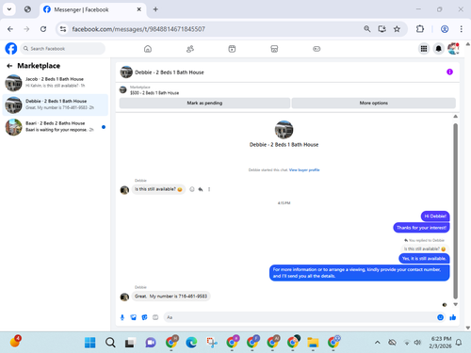Go back using the Marketplace back arrow

9,66
